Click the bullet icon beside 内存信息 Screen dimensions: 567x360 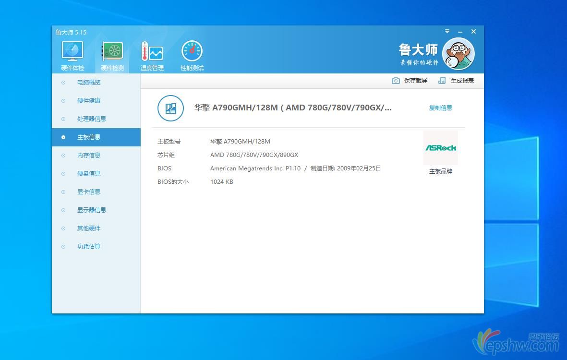pos(63,156)
